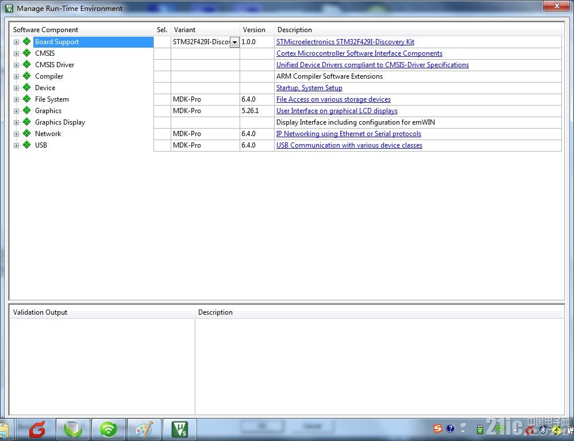
Task: Open the paint palette app in the taskbar
Action: coord(144,430)
